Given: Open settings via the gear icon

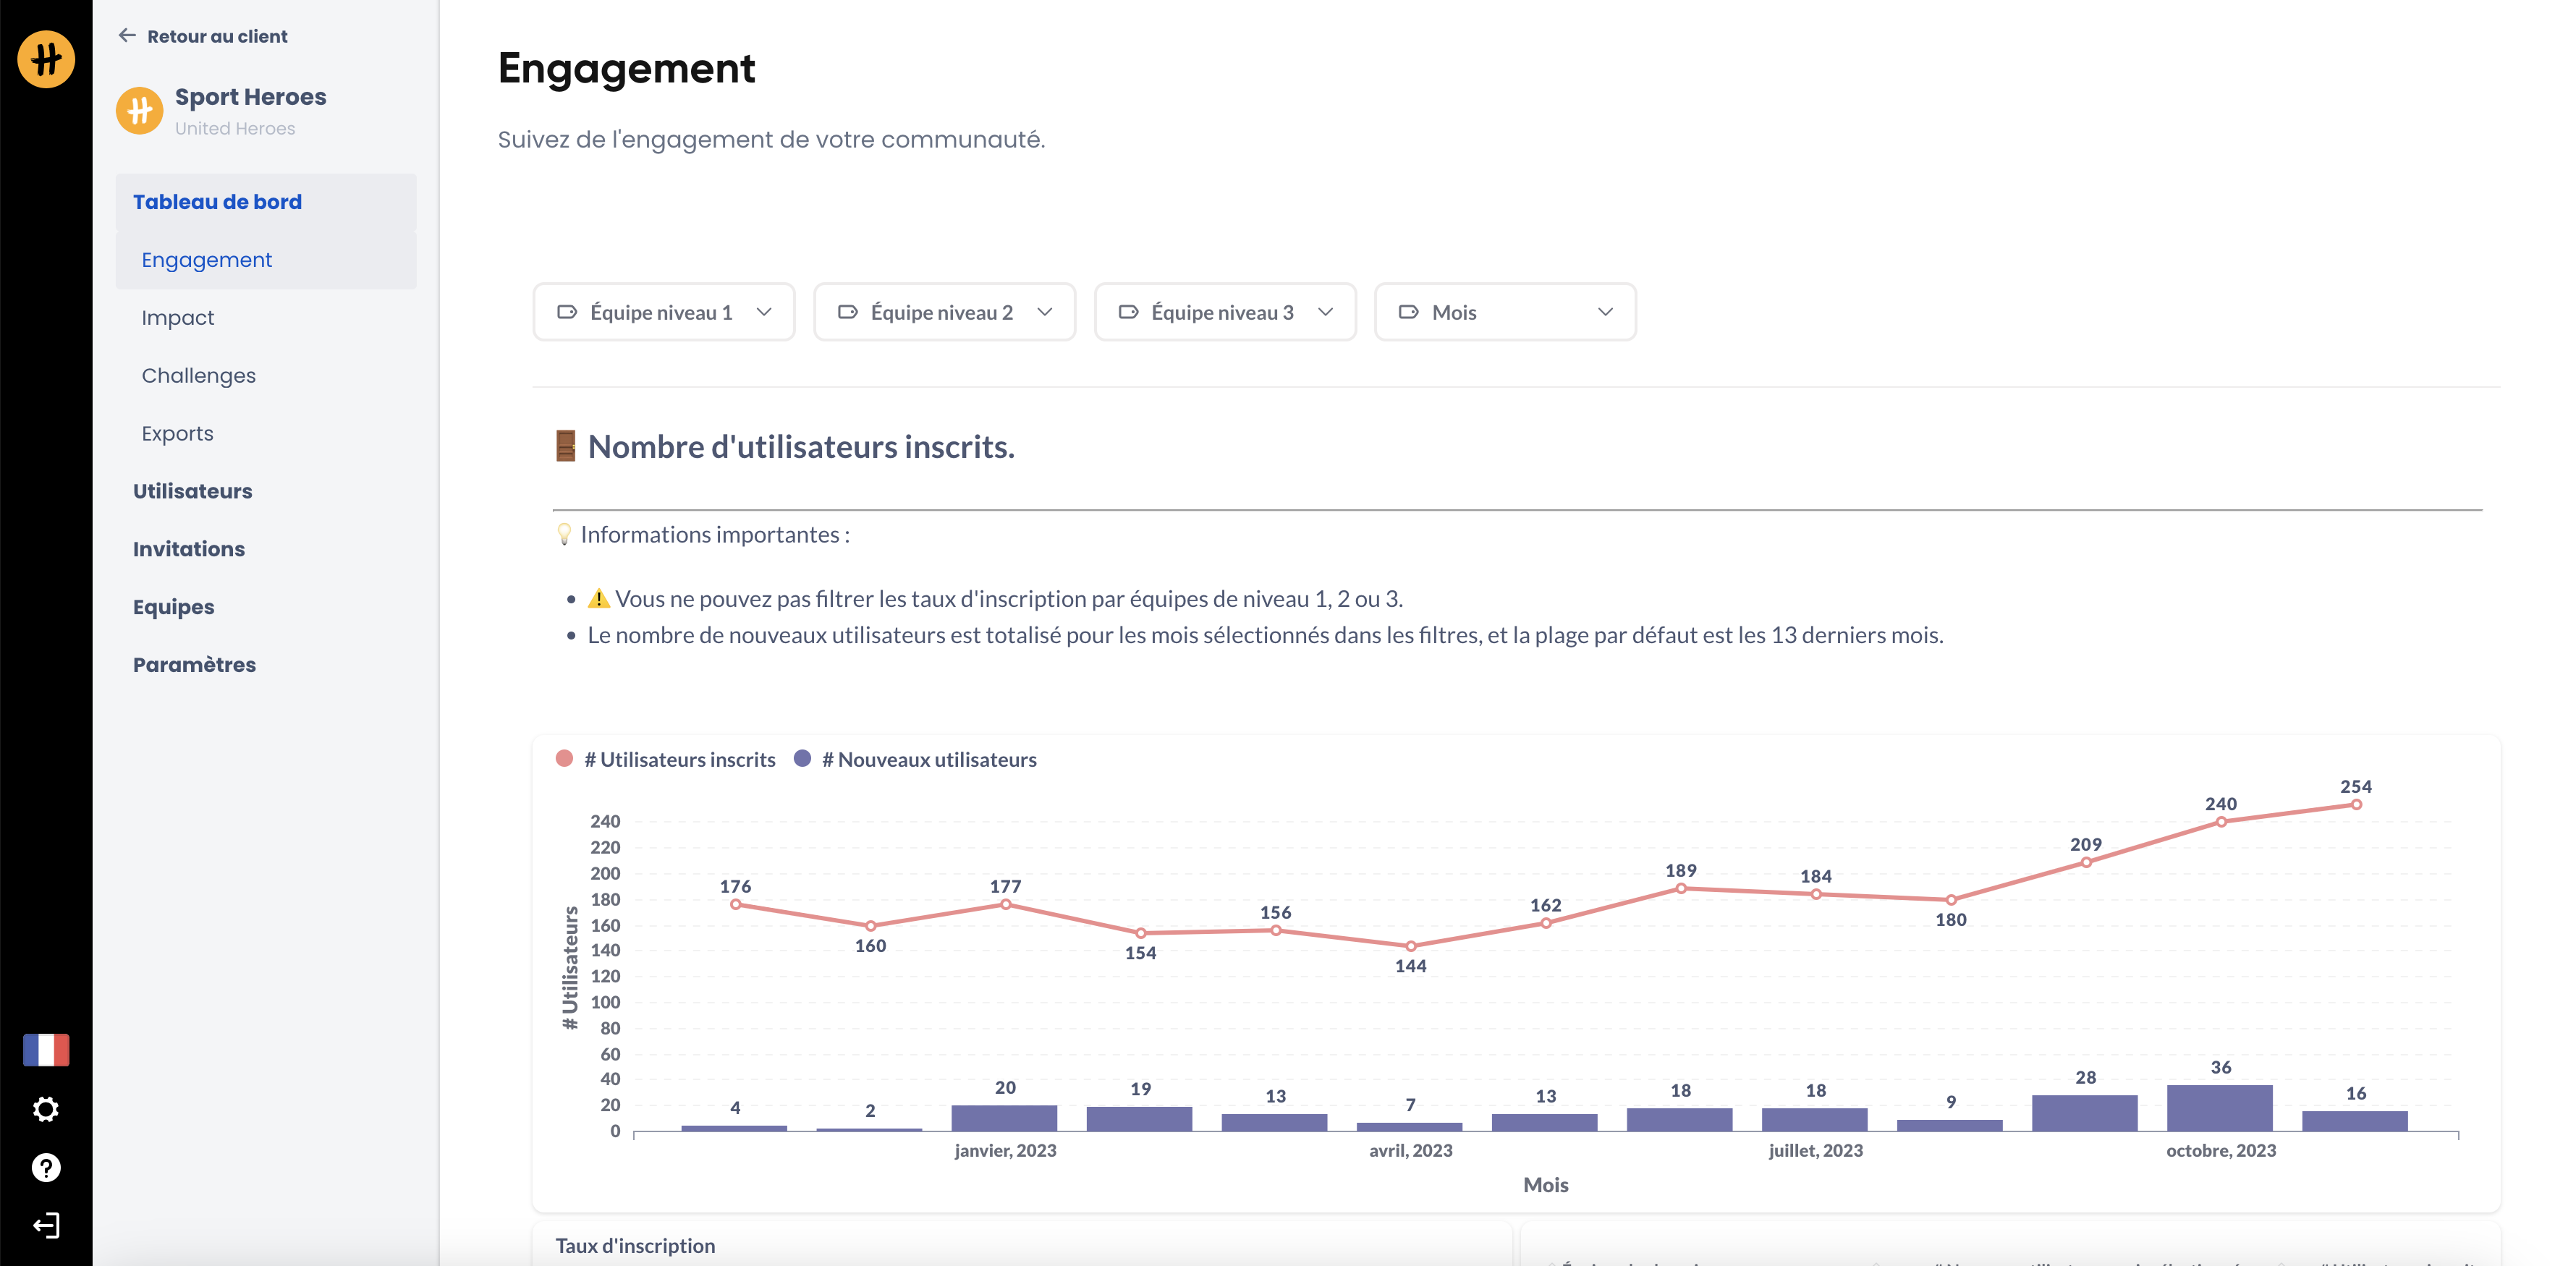Looking at the screenshot, I should point(46,1109).
